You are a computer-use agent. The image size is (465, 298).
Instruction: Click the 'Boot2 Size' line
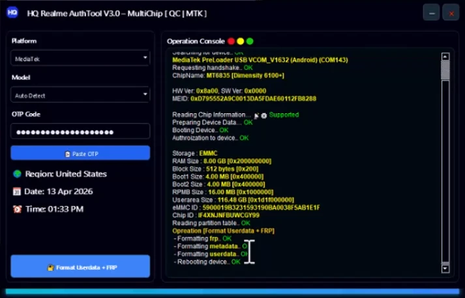click(218, 184)
